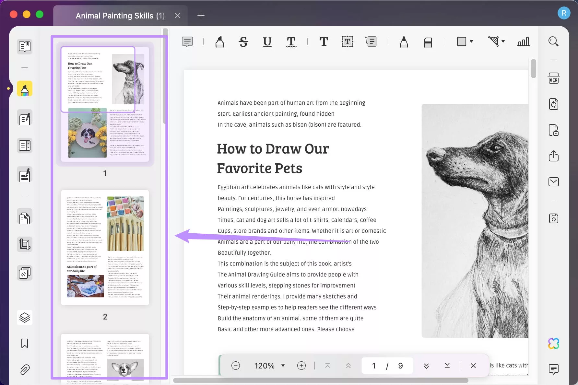Open the Watermark tools sidebar icon
578x385 pixels.
pos(25,273)
